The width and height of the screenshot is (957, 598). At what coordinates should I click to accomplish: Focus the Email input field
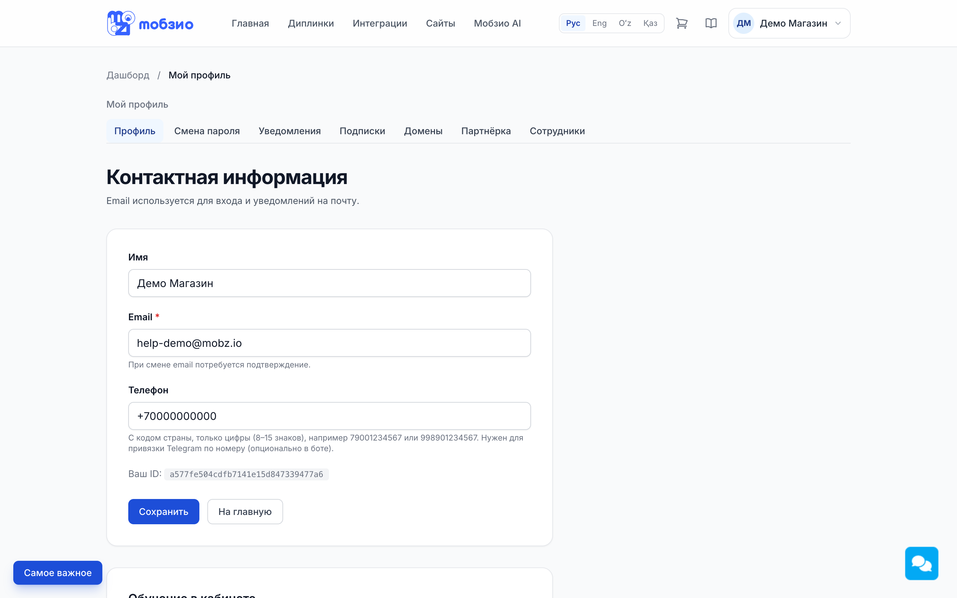(329, 343)
